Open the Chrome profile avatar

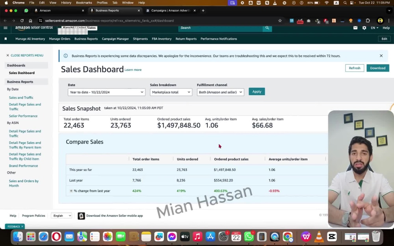(x=380, y=20)
